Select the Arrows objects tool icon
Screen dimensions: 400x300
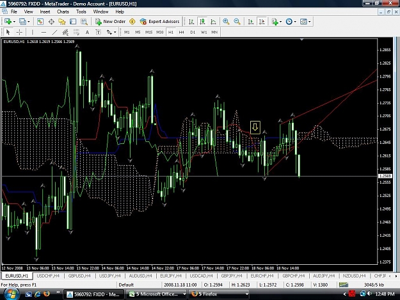coord(109,32)
